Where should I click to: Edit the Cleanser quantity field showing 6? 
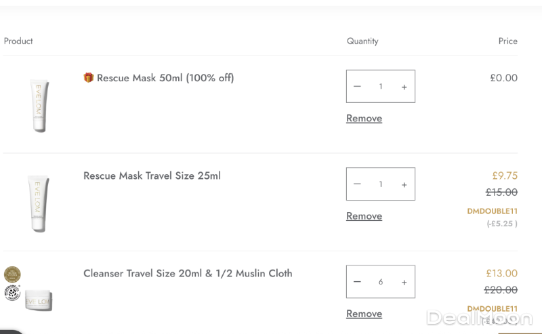point(381,282)
